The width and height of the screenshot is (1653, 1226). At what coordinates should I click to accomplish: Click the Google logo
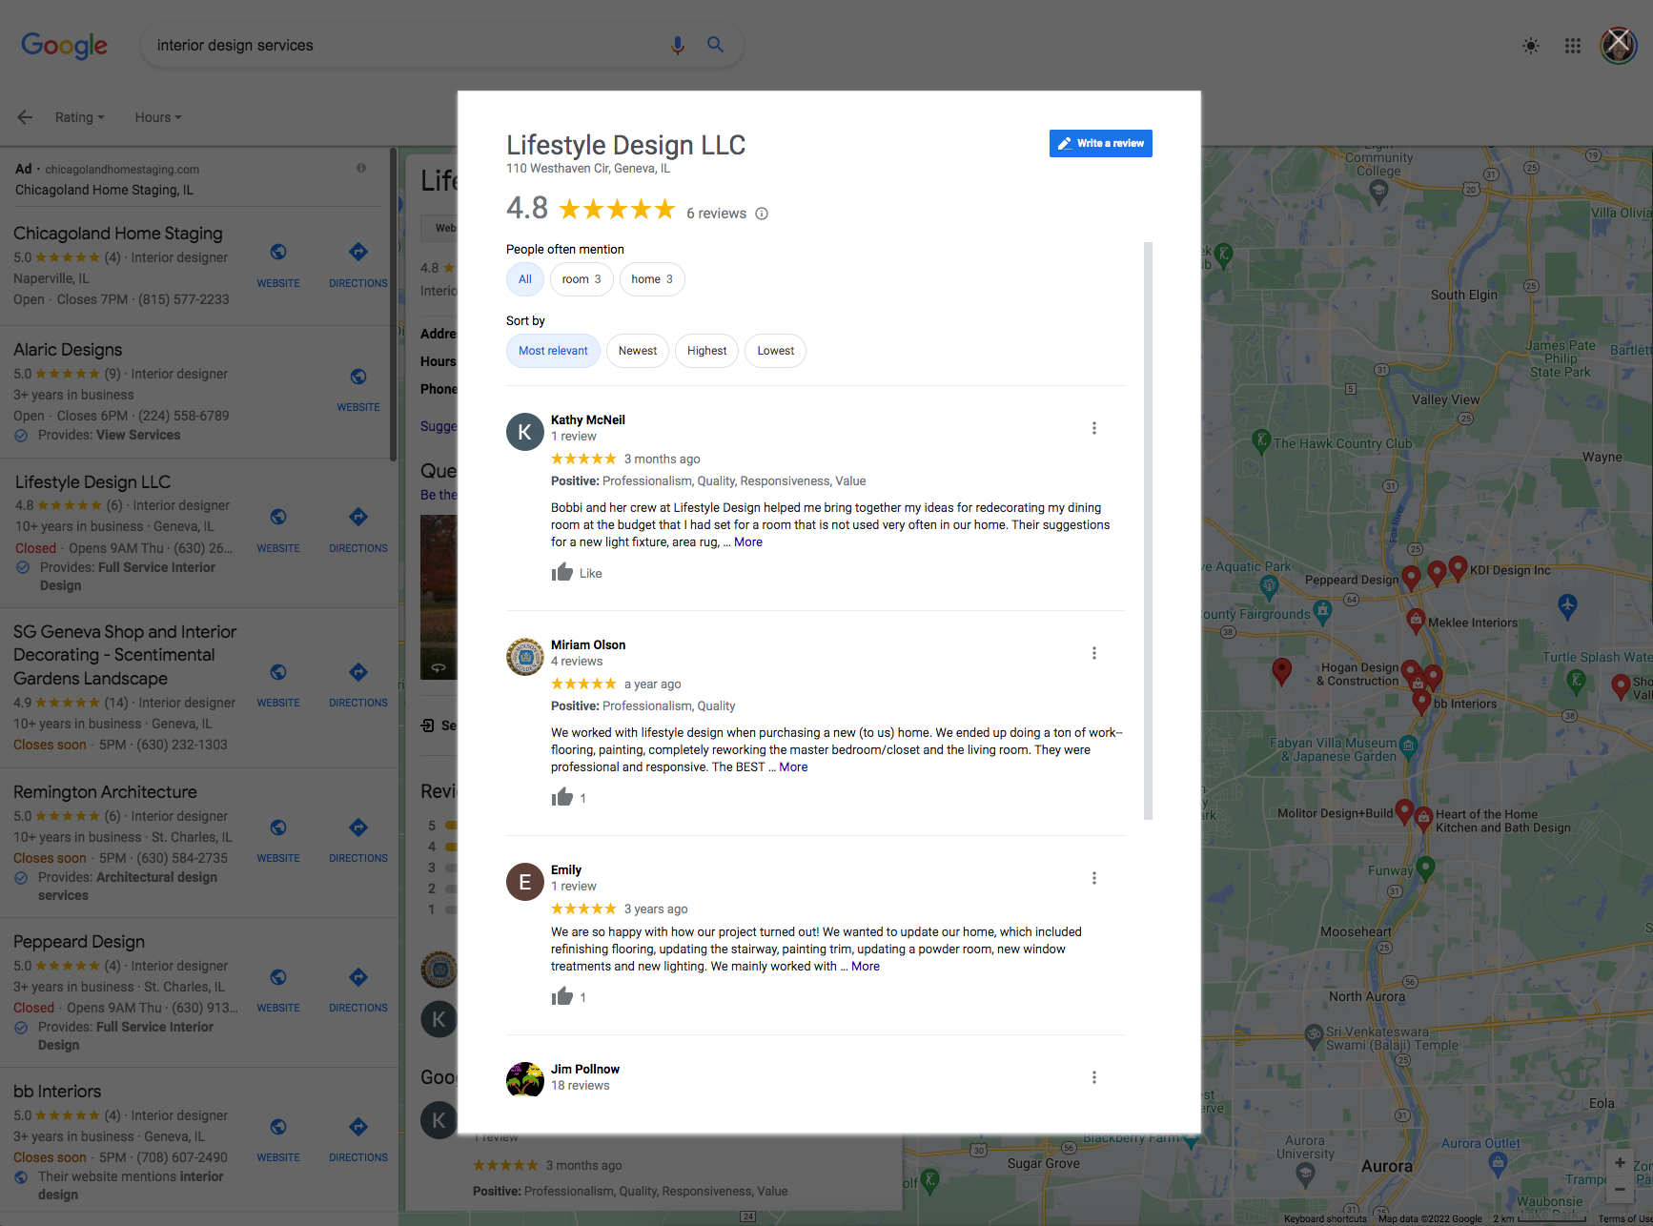(64, 45)
